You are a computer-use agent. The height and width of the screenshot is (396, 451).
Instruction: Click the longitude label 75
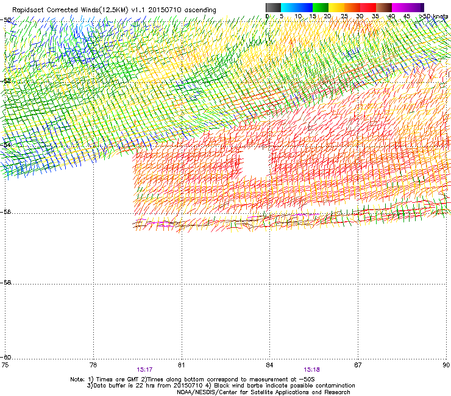tap(5, 365)
